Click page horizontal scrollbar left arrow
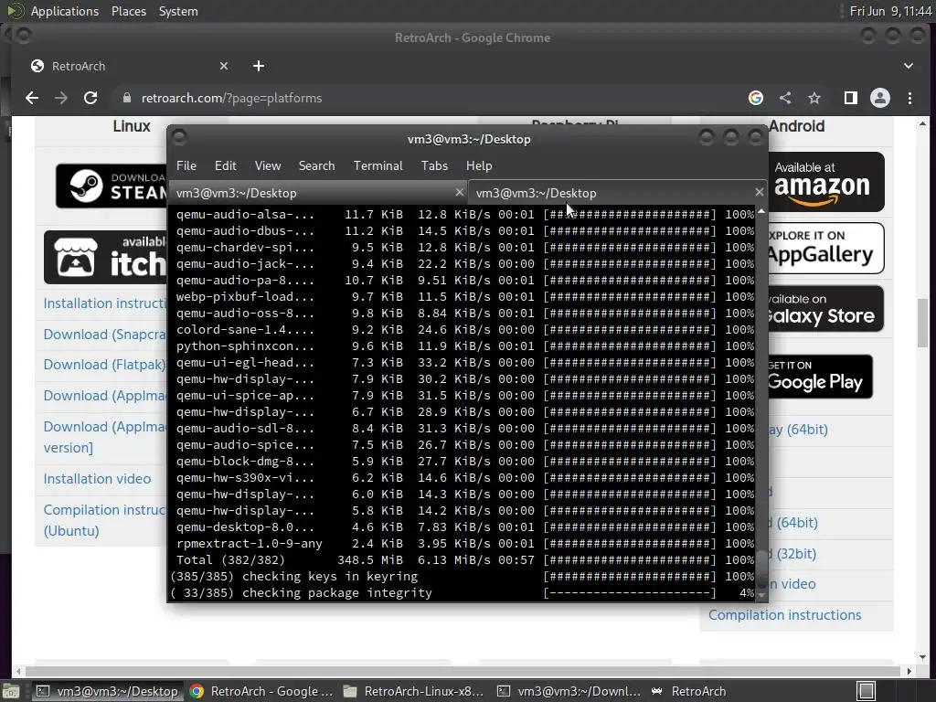 [x=19, y=671]
